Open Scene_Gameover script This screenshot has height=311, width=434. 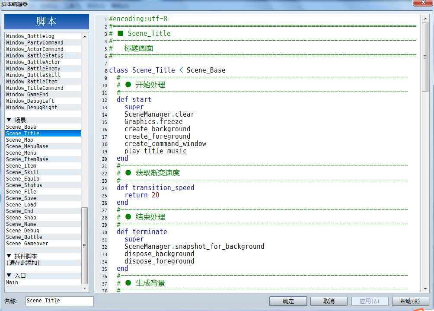43,244
